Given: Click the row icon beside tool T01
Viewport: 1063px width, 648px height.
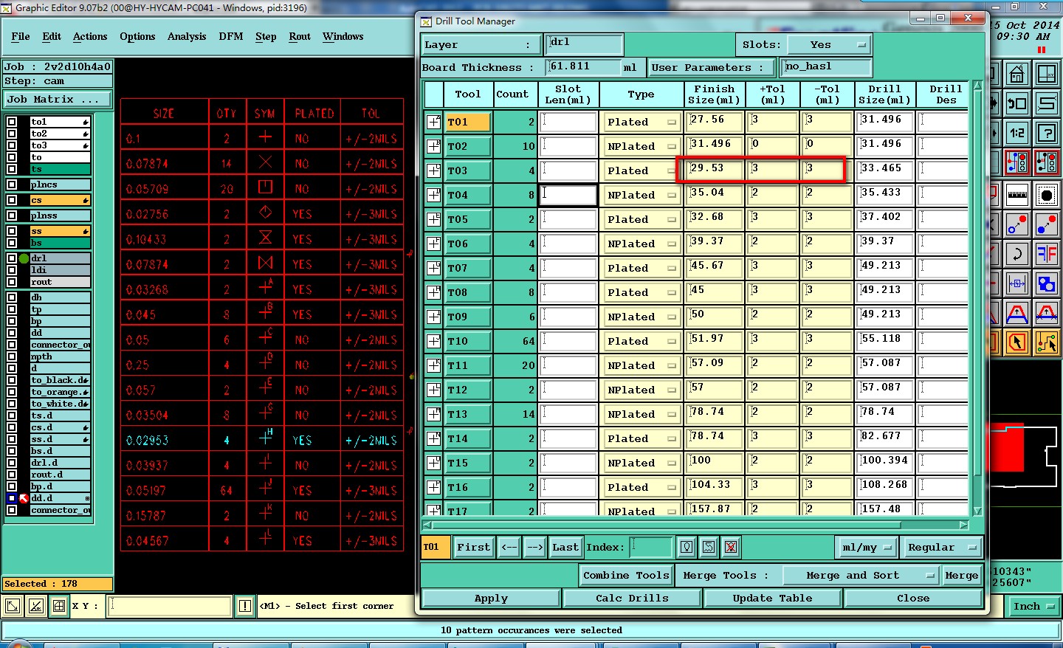Looking at the screenshot, I should click(x=433, y=122).
